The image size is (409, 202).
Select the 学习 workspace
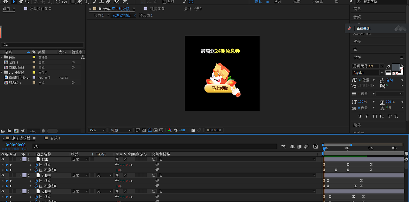tap(278, 2)
